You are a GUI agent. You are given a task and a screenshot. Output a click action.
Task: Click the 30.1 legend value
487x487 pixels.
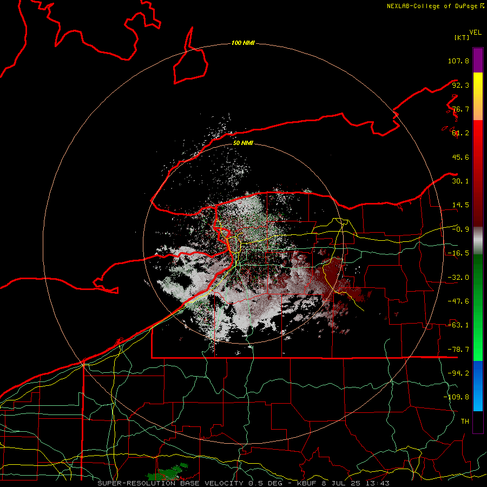click(x=460, y=181)
